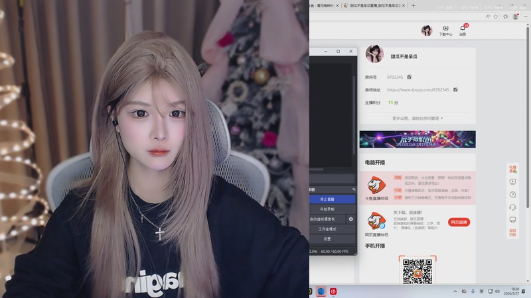531x298 pixels.
Task: Open the notification center icon
Action: click(x=524, y=291)
